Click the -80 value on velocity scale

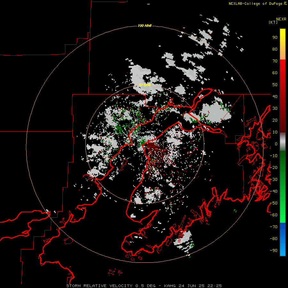(x=274, y=239)
